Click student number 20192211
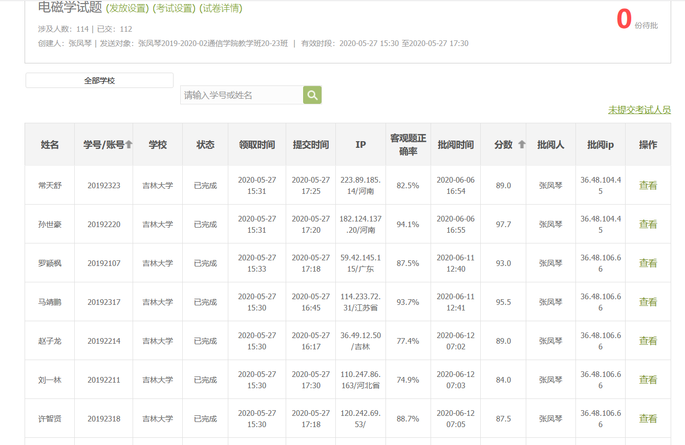Viewport: 685px width, 445px height. tap(104, 380)
